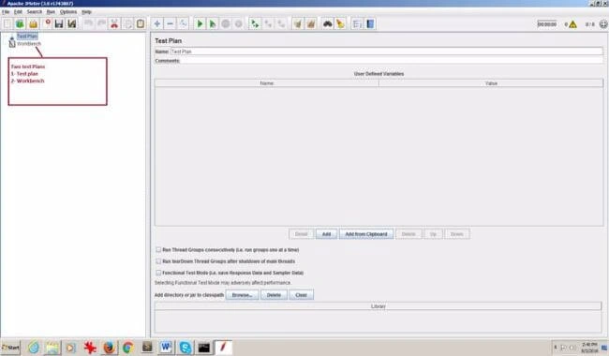Click the Shutdown test icon
The width and height of the screenshot is (609, 356).
pos(239,24)
